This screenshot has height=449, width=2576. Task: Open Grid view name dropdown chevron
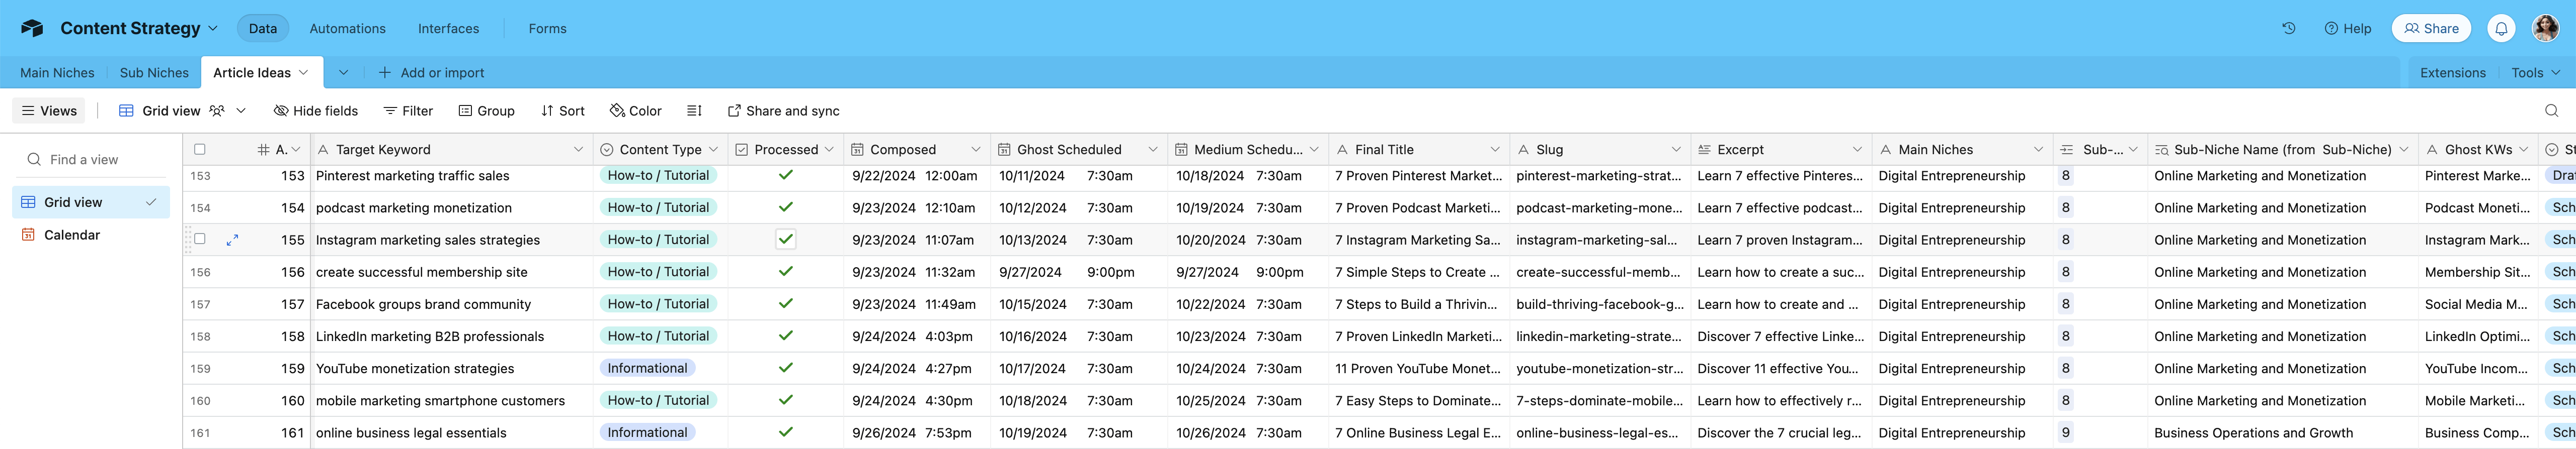tap(241, 111)
